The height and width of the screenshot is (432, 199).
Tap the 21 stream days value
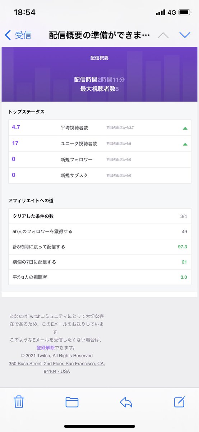[184, 262]
